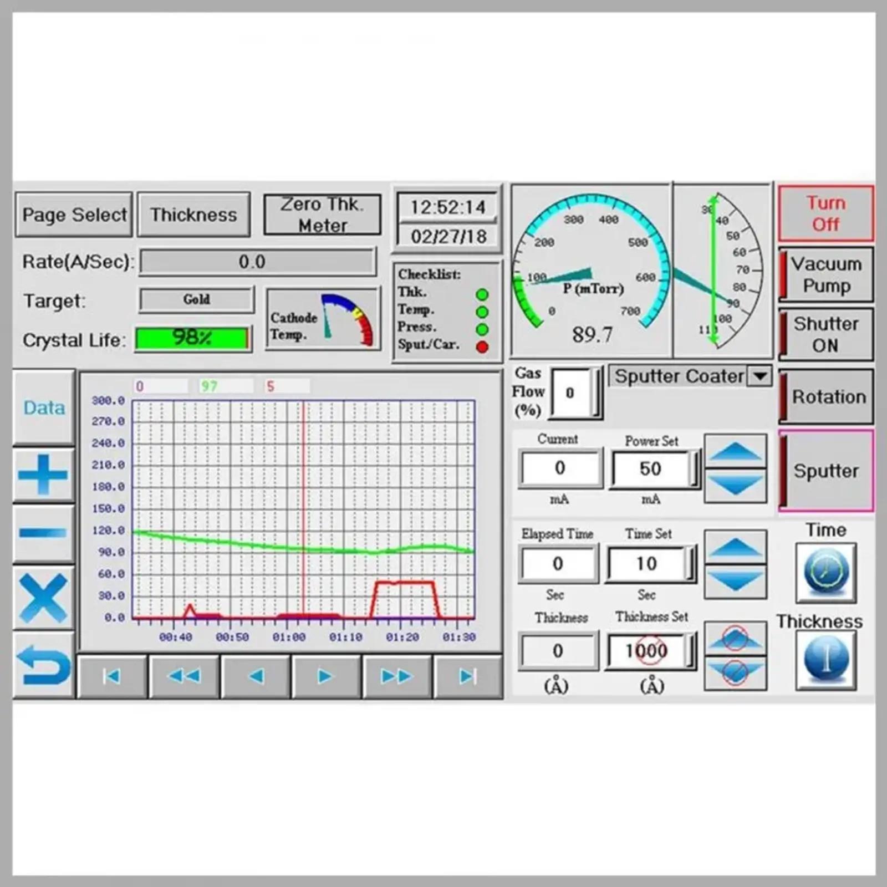887x887 pixels.
Task: Step chart forward one frame
Action: [x=327, y=676]
